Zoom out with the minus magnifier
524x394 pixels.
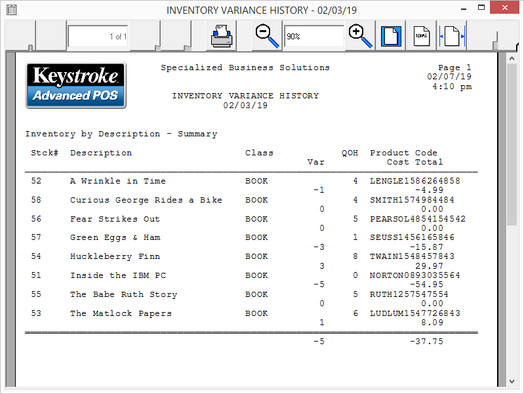[x=266, y=36]
